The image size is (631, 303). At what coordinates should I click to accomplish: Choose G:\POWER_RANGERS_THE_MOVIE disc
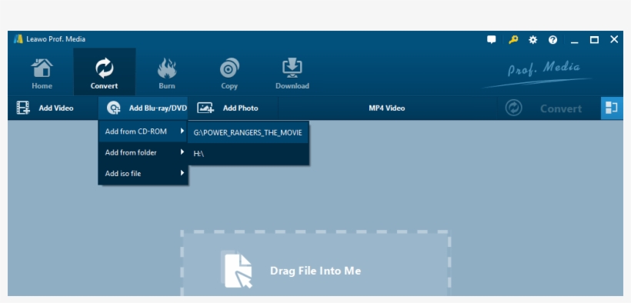(248, 132)
